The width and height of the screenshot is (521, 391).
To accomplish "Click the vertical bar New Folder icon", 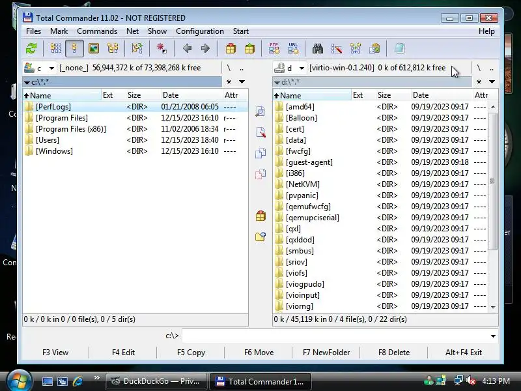I will click(x=260, y=237).
